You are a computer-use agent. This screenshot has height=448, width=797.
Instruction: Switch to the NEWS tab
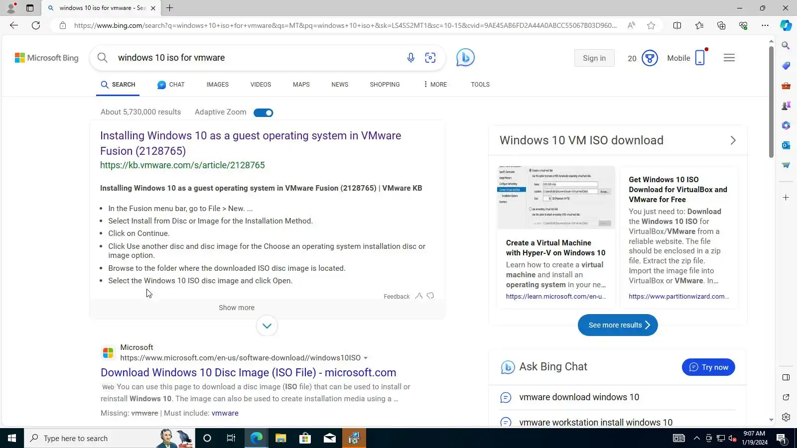(x=340, y=85)
